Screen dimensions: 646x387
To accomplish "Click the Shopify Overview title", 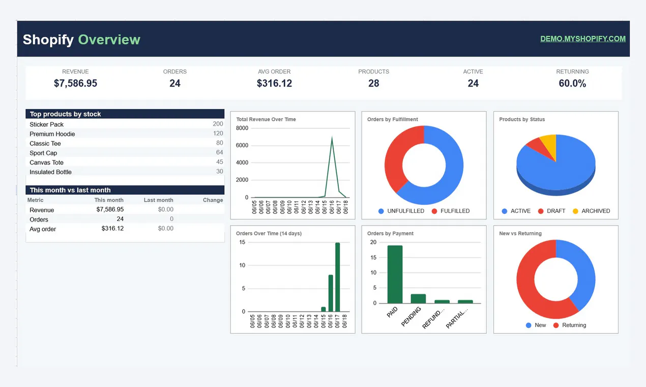I will coord(81,39).
